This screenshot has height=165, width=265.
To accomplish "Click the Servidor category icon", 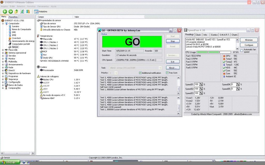I will point(6,56).
